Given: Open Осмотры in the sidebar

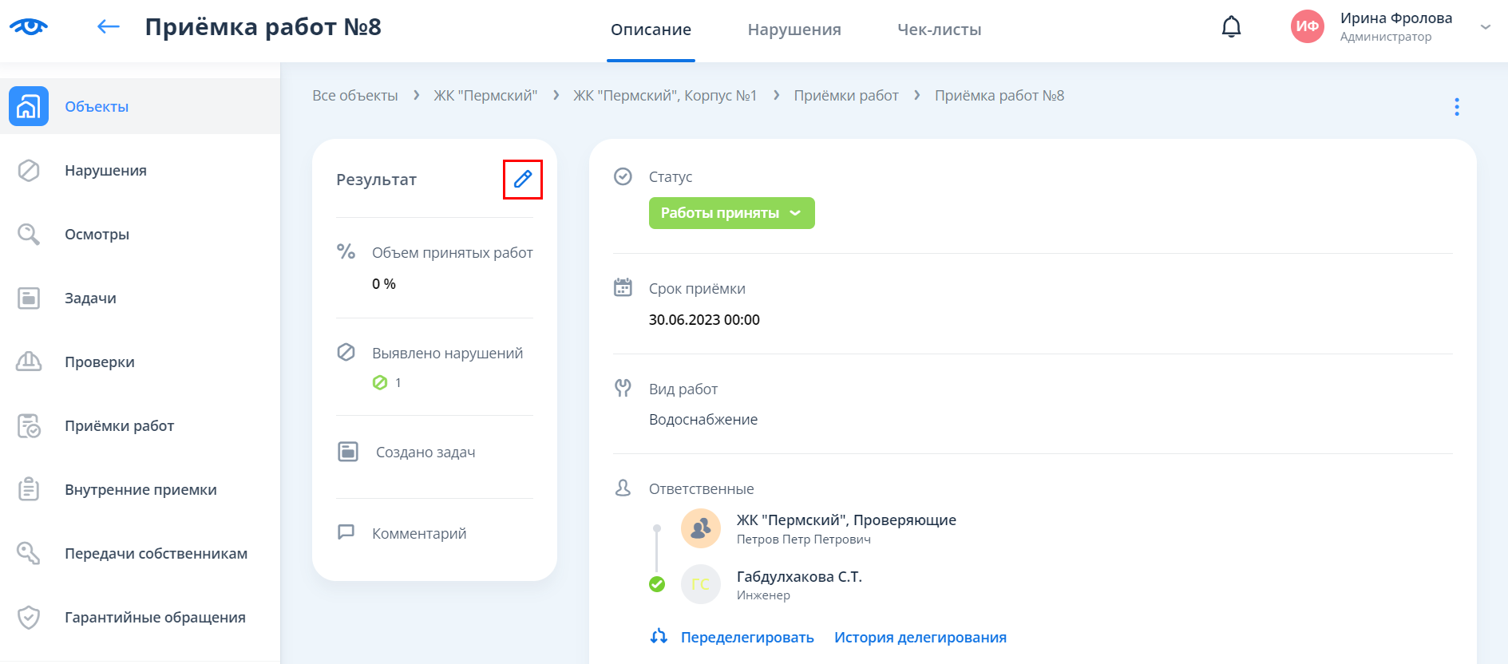Looking at the screenshot, I should (97, 235).
